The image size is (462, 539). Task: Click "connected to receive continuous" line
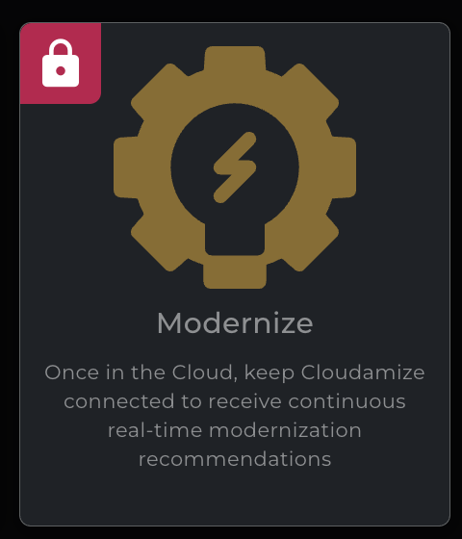click(235, 401)
